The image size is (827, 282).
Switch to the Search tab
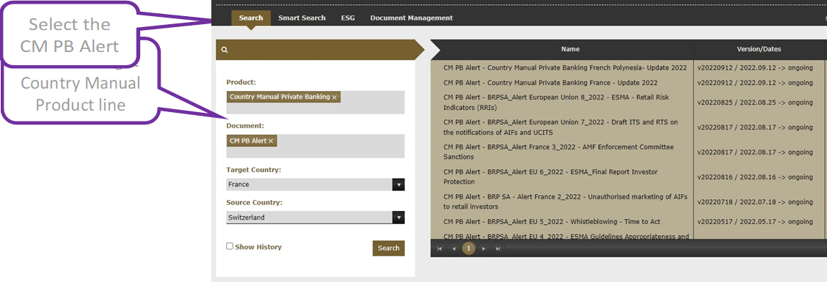pyautogui.click(x=250, y=18)
